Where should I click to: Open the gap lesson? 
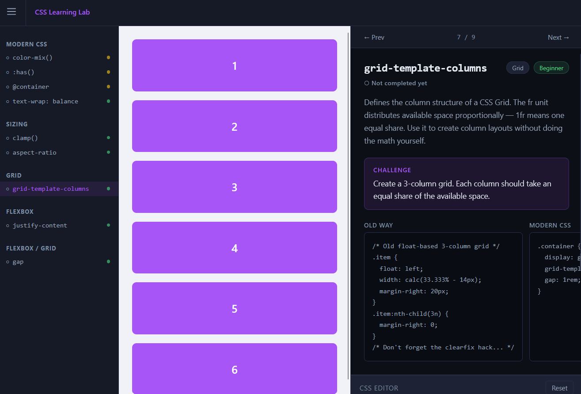[59, 261]
